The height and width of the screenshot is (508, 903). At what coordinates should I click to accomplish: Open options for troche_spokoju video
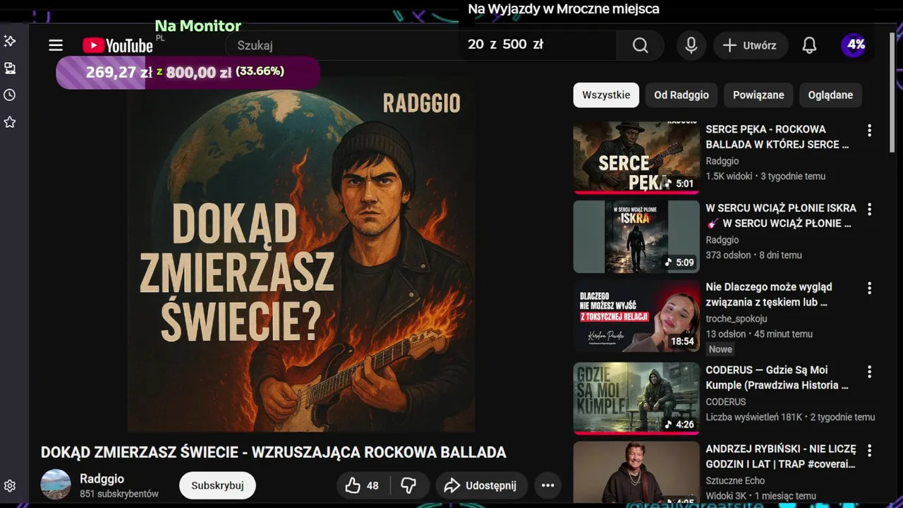(869, 289)
